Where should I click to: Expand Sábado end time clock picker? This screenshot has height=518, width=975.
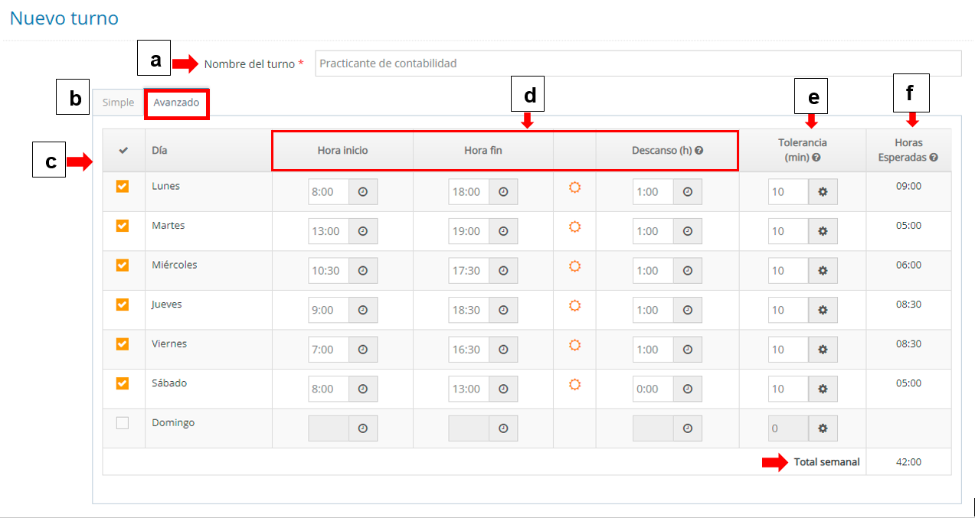point(503,389)
